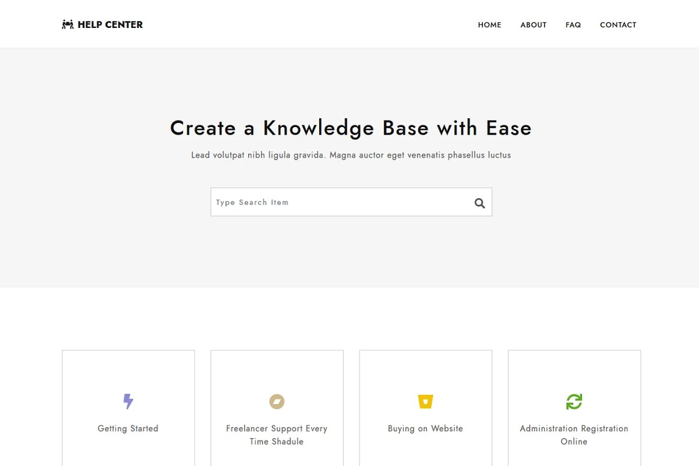
Task: Click the Lead volutpat subtitle text
Action: pyautogui.click(x=351, y=156)
